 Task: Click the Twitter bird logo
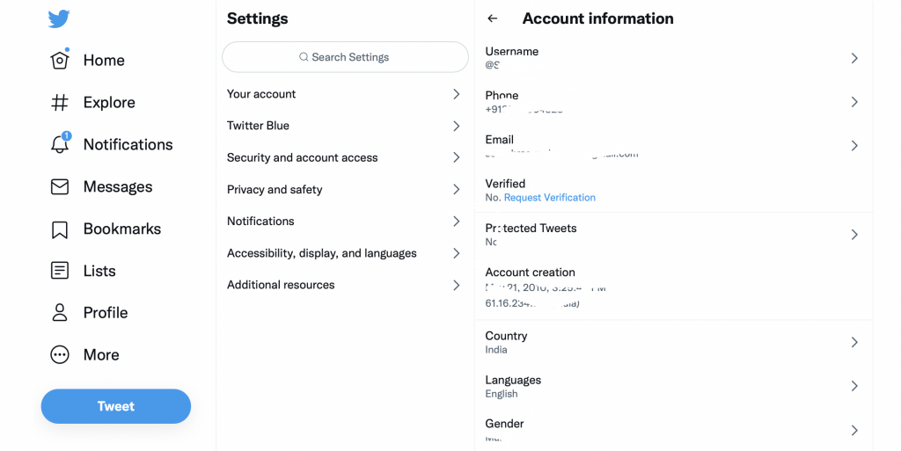59,18
